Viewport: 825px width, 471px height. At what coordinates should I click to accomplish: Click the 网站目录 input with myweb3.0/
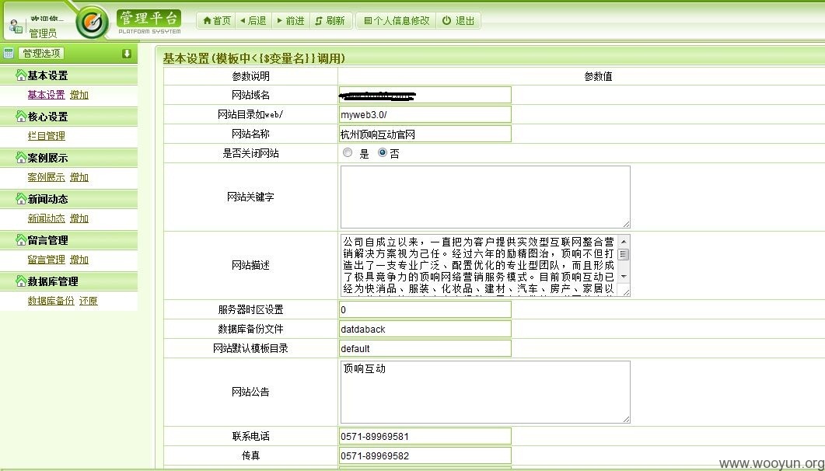click(x=425, y=114)
